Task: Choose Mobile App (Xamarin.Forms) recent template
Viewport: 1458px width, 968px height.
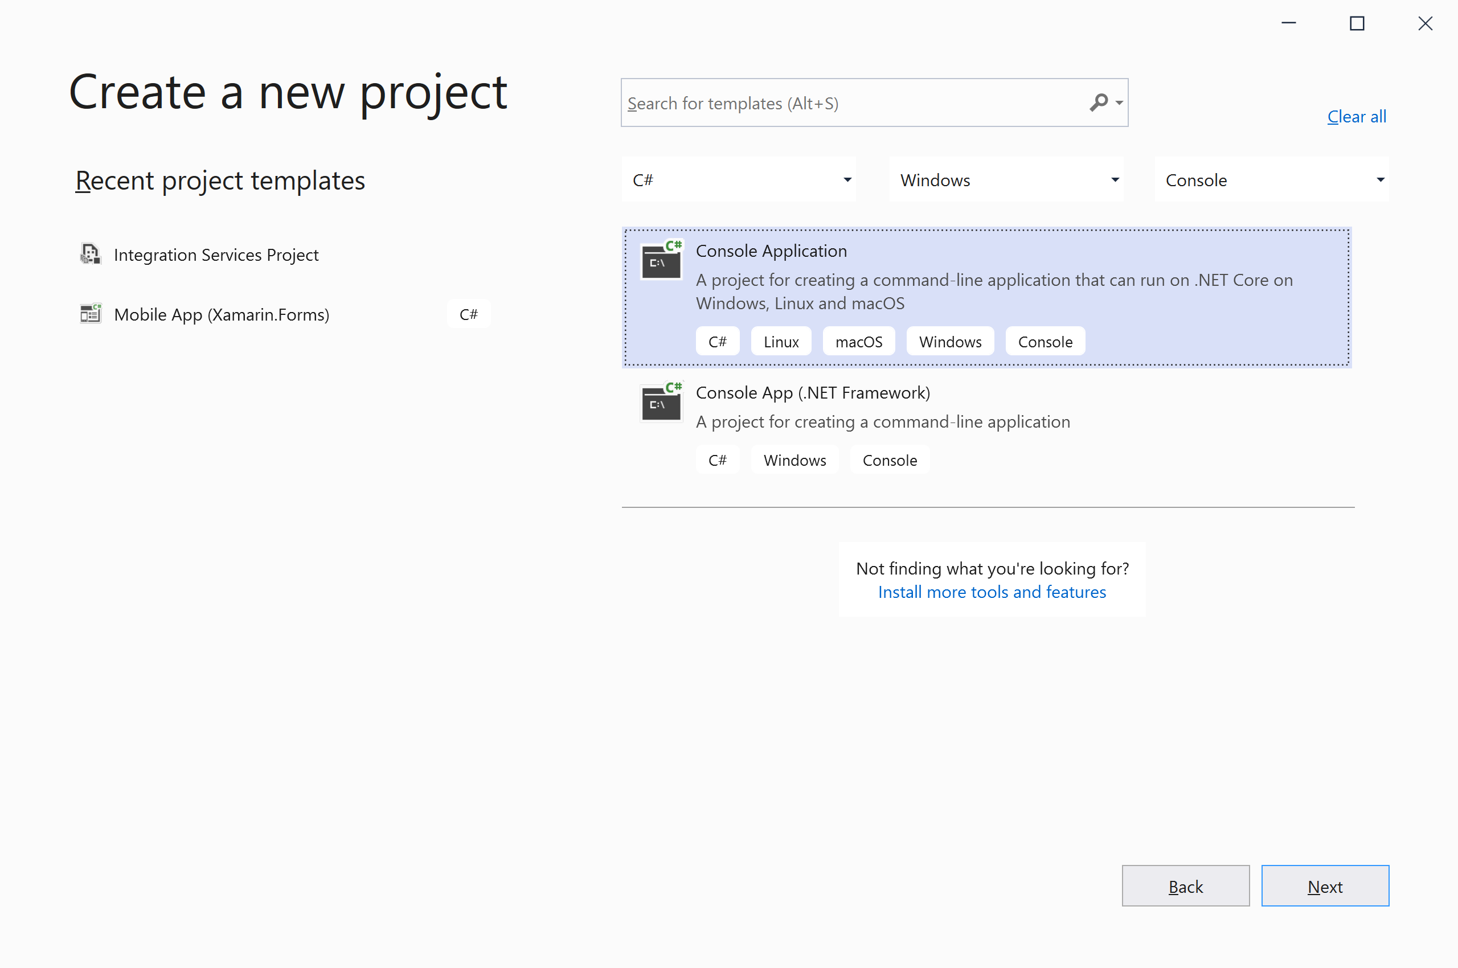Action: coord(221,314)
